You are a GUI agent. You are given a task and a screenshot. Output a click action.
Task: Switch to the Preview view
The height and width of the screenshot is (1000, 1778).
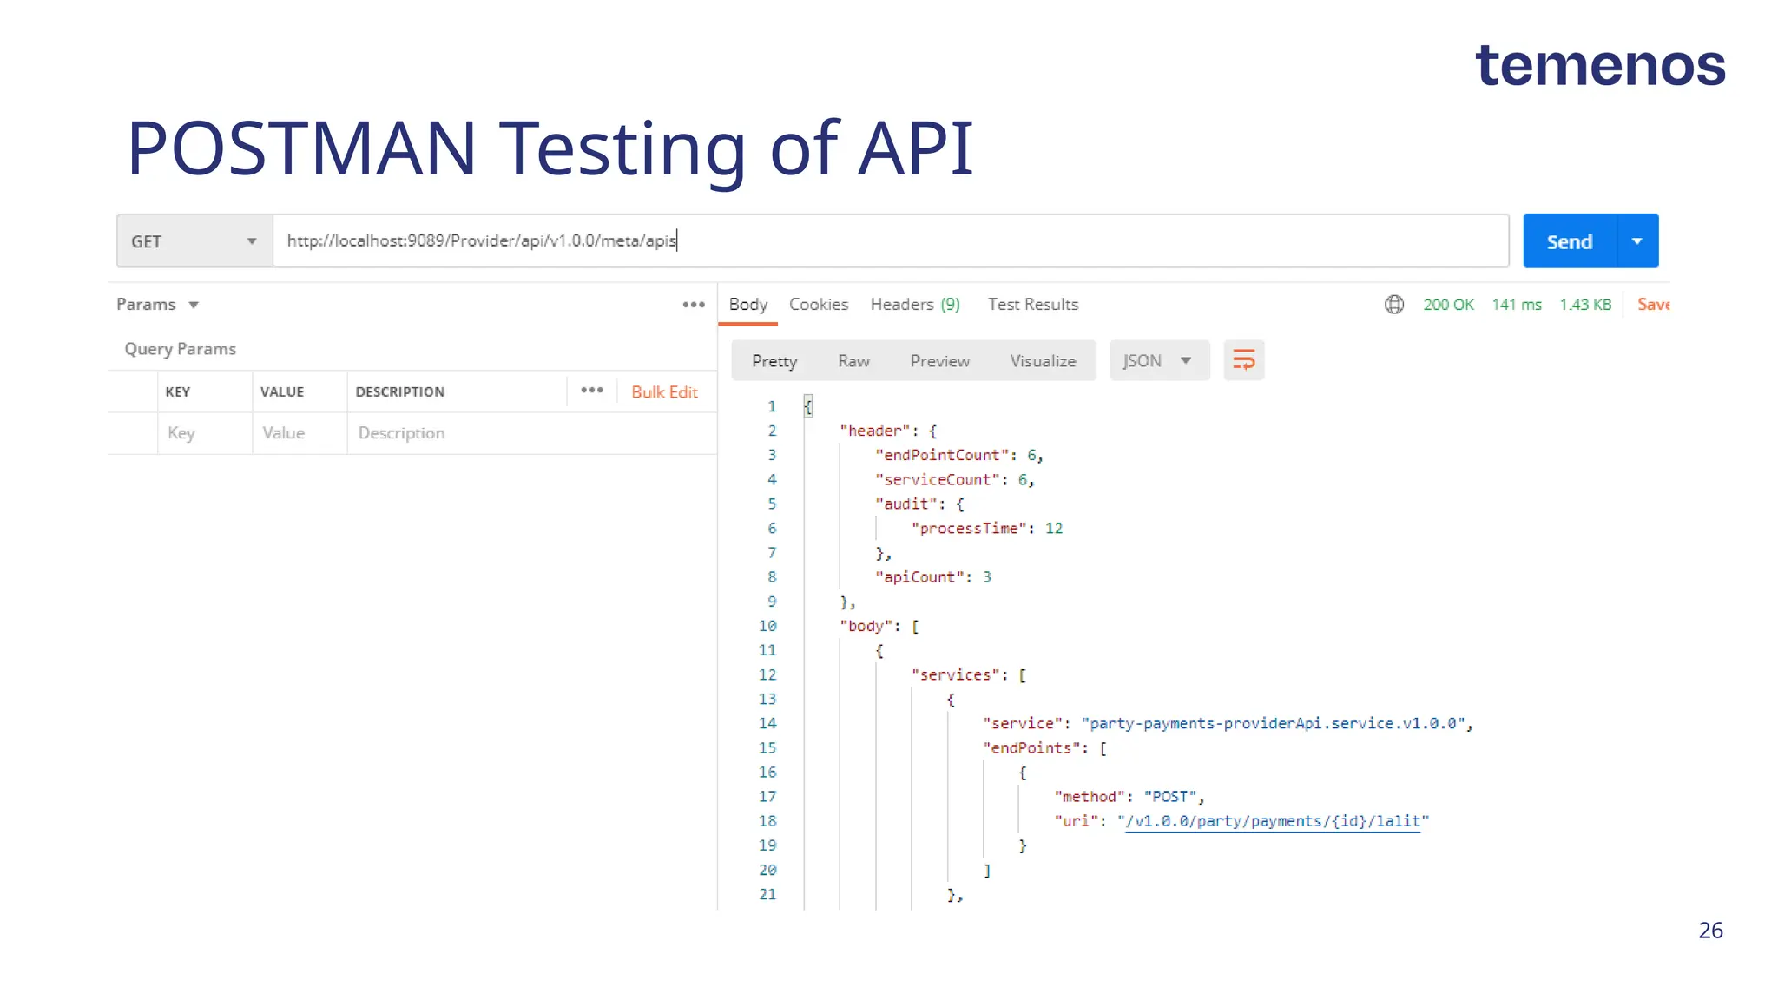(x=939, y=361)
